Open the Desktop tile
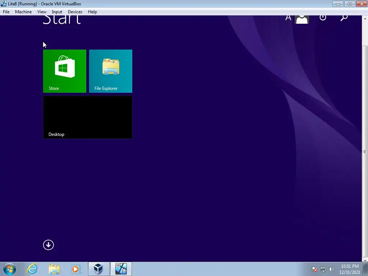Viewport: 368px width, 276px height. (x=88, y=117)
